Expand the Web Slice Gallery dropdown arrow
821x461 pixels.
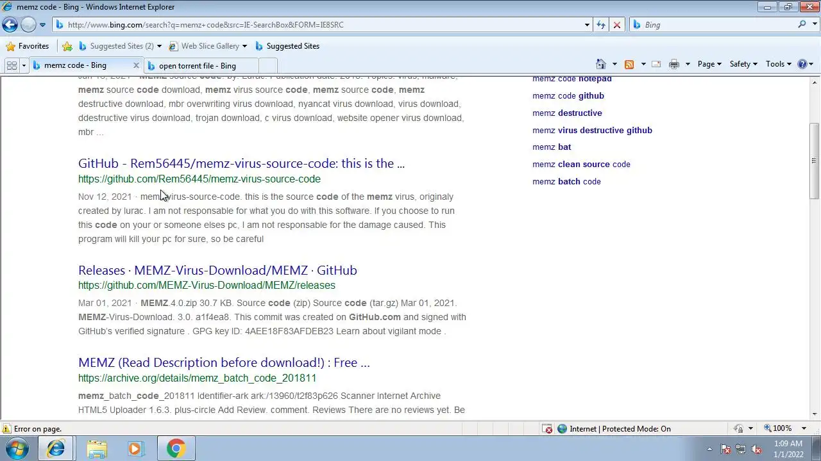[244, 46]
